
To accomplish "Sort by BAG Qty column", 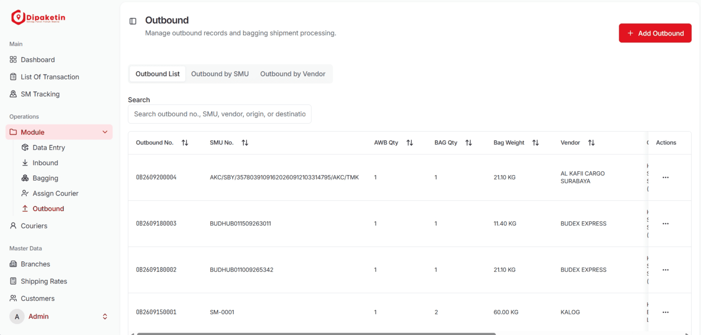I will (469, 142).
